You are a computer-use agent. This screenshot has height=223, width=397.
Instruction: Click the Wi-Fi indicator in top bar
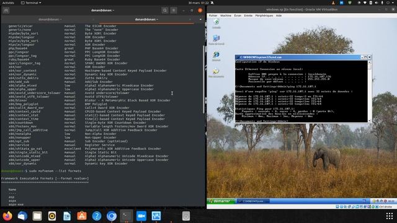click(x=365, y=2)
